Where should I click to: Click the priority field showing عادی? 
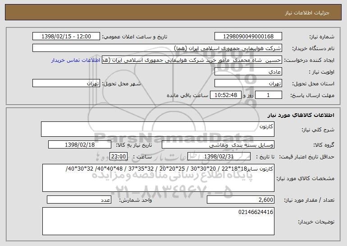248,72
